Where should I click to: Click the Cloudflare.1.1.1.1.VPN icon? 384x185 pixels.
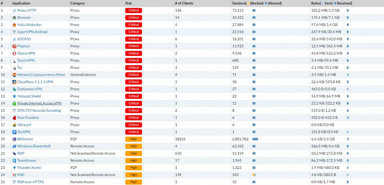point(14,82)
